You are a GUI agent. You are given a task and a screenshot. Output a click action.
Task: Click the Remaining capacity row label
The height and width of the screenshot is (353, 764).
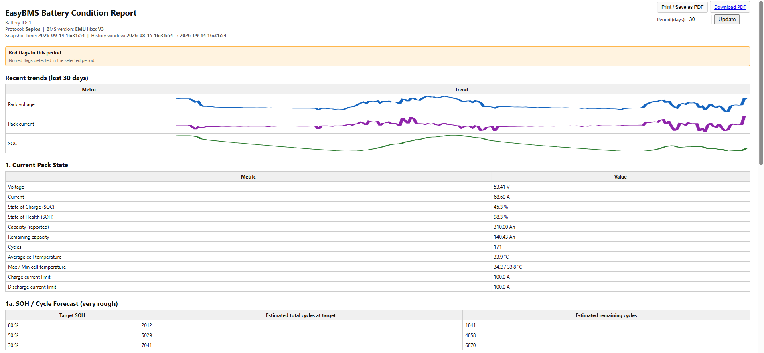click(x=28, y=237)
